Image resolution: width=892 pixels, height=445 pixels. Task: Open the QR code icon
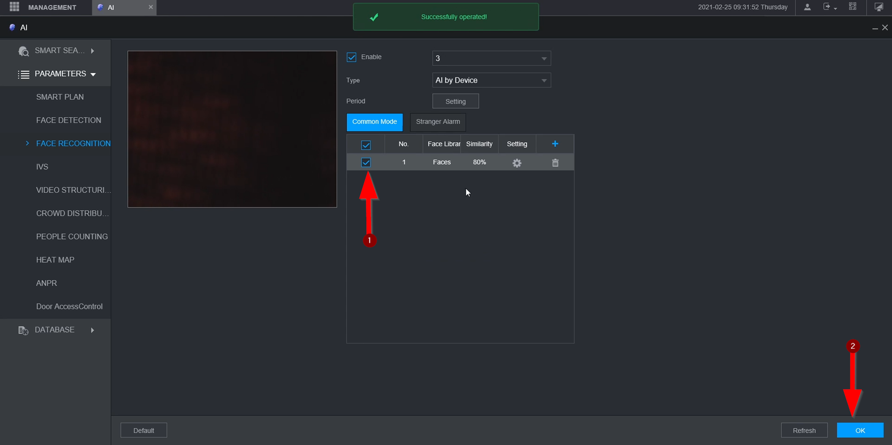853,7
